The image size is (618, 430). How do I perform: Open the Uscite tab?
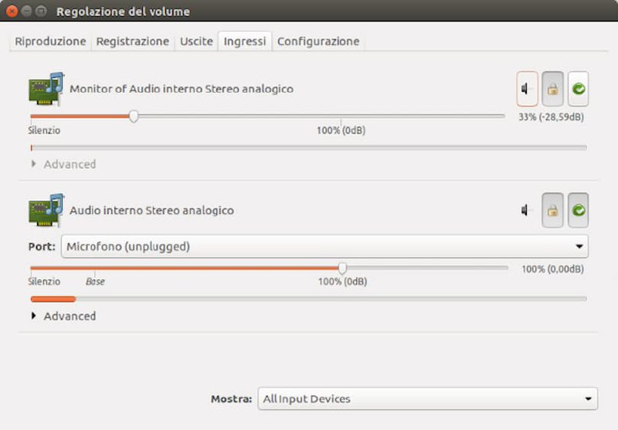(x=196, y=42)
